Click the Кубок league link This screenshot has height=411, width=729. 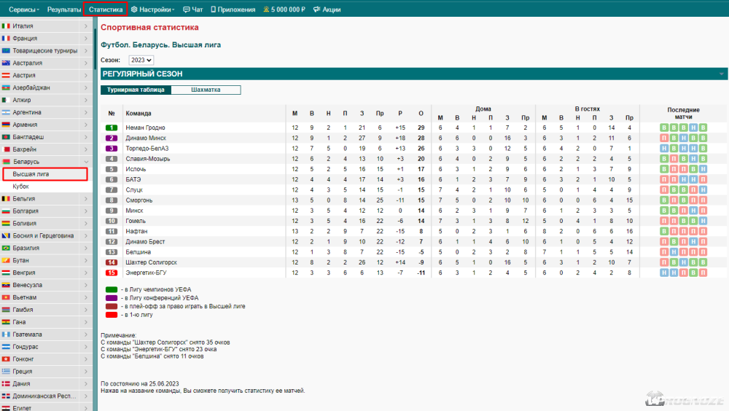[x=21, y=187]
